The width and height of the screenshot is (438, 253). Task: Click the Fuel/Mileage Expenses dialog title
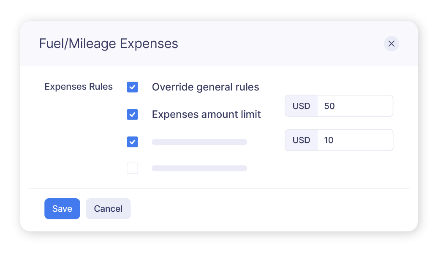click(108, 43)
